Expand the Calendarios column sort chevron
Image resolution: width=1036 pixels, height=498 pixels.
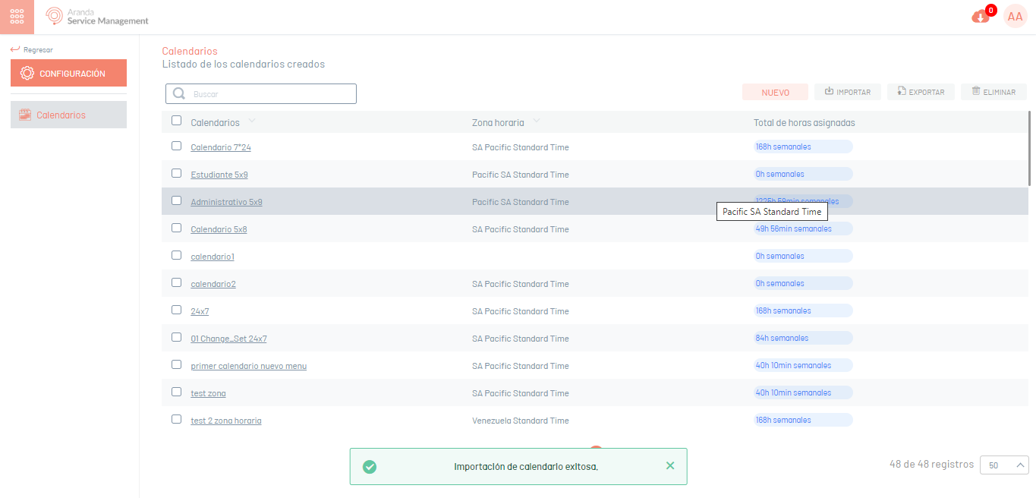[x=252, y=121]
